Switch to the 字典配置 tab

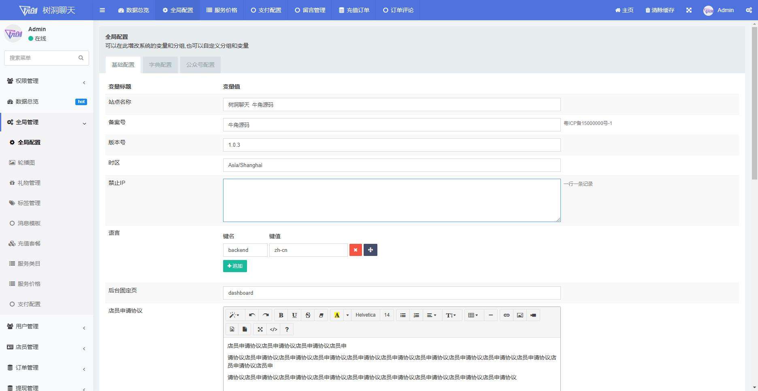tap(160, 65)
